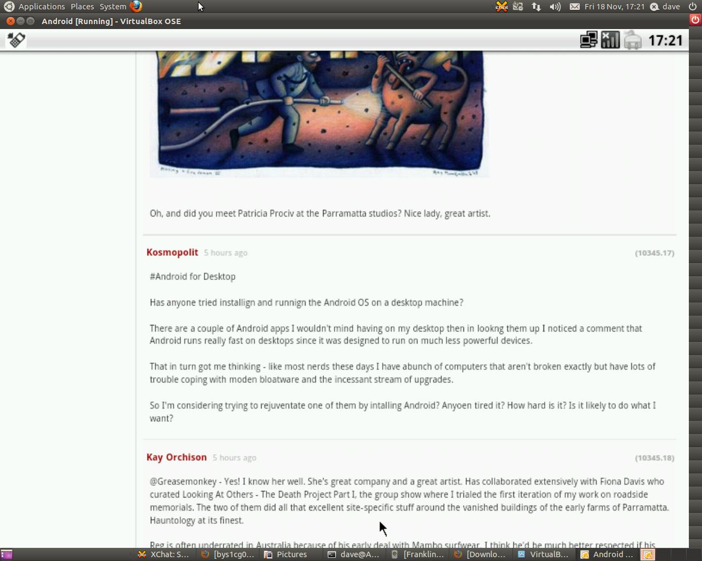
Task: Click the firefighter artwork image
Action: pos(319,114)
